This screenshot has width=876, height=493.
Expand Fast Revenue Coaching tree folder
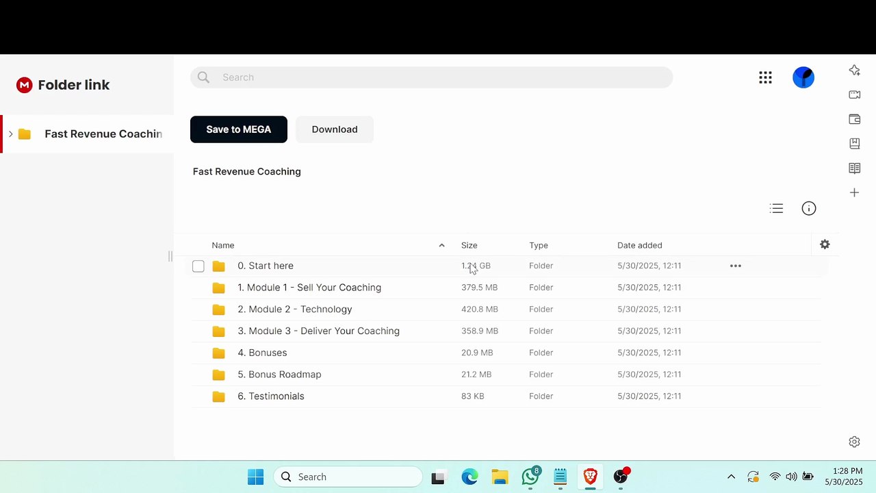click(x=10, y=134)
